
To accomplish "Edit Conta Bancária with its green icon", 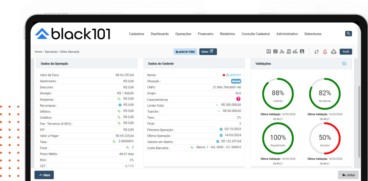I will pyautogui.click(x=192, y=147).
